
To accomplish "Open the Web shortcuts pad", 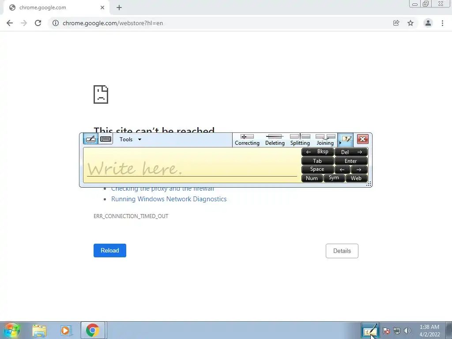I will 357,178.
